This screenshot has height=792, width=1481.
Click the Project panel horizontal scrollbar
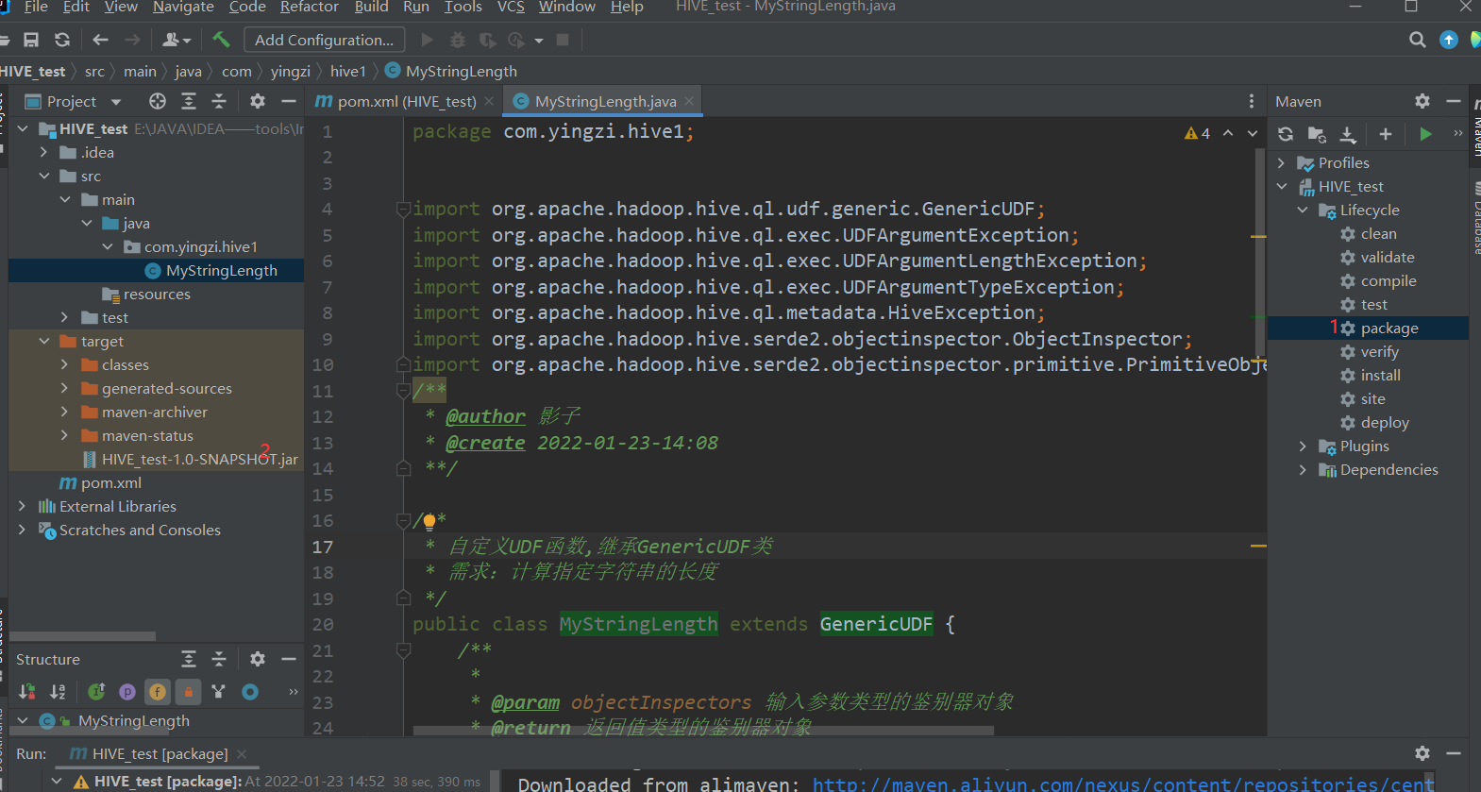point(82,636)
